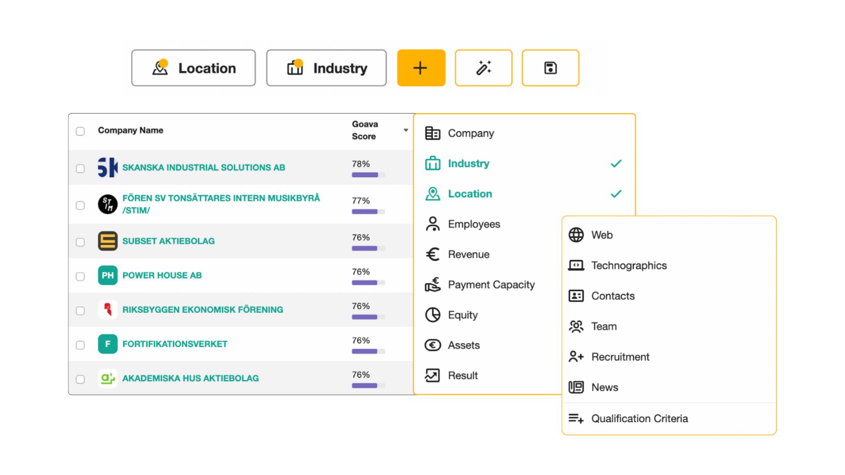Click the save disk icon button
Viewport: 845px width, 475px height.
[550, 68]
